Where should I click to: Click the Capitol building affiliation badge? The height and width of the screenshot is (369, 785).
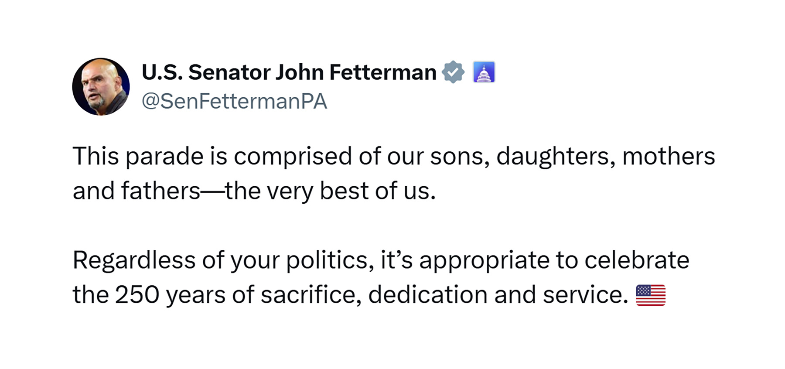484,72
